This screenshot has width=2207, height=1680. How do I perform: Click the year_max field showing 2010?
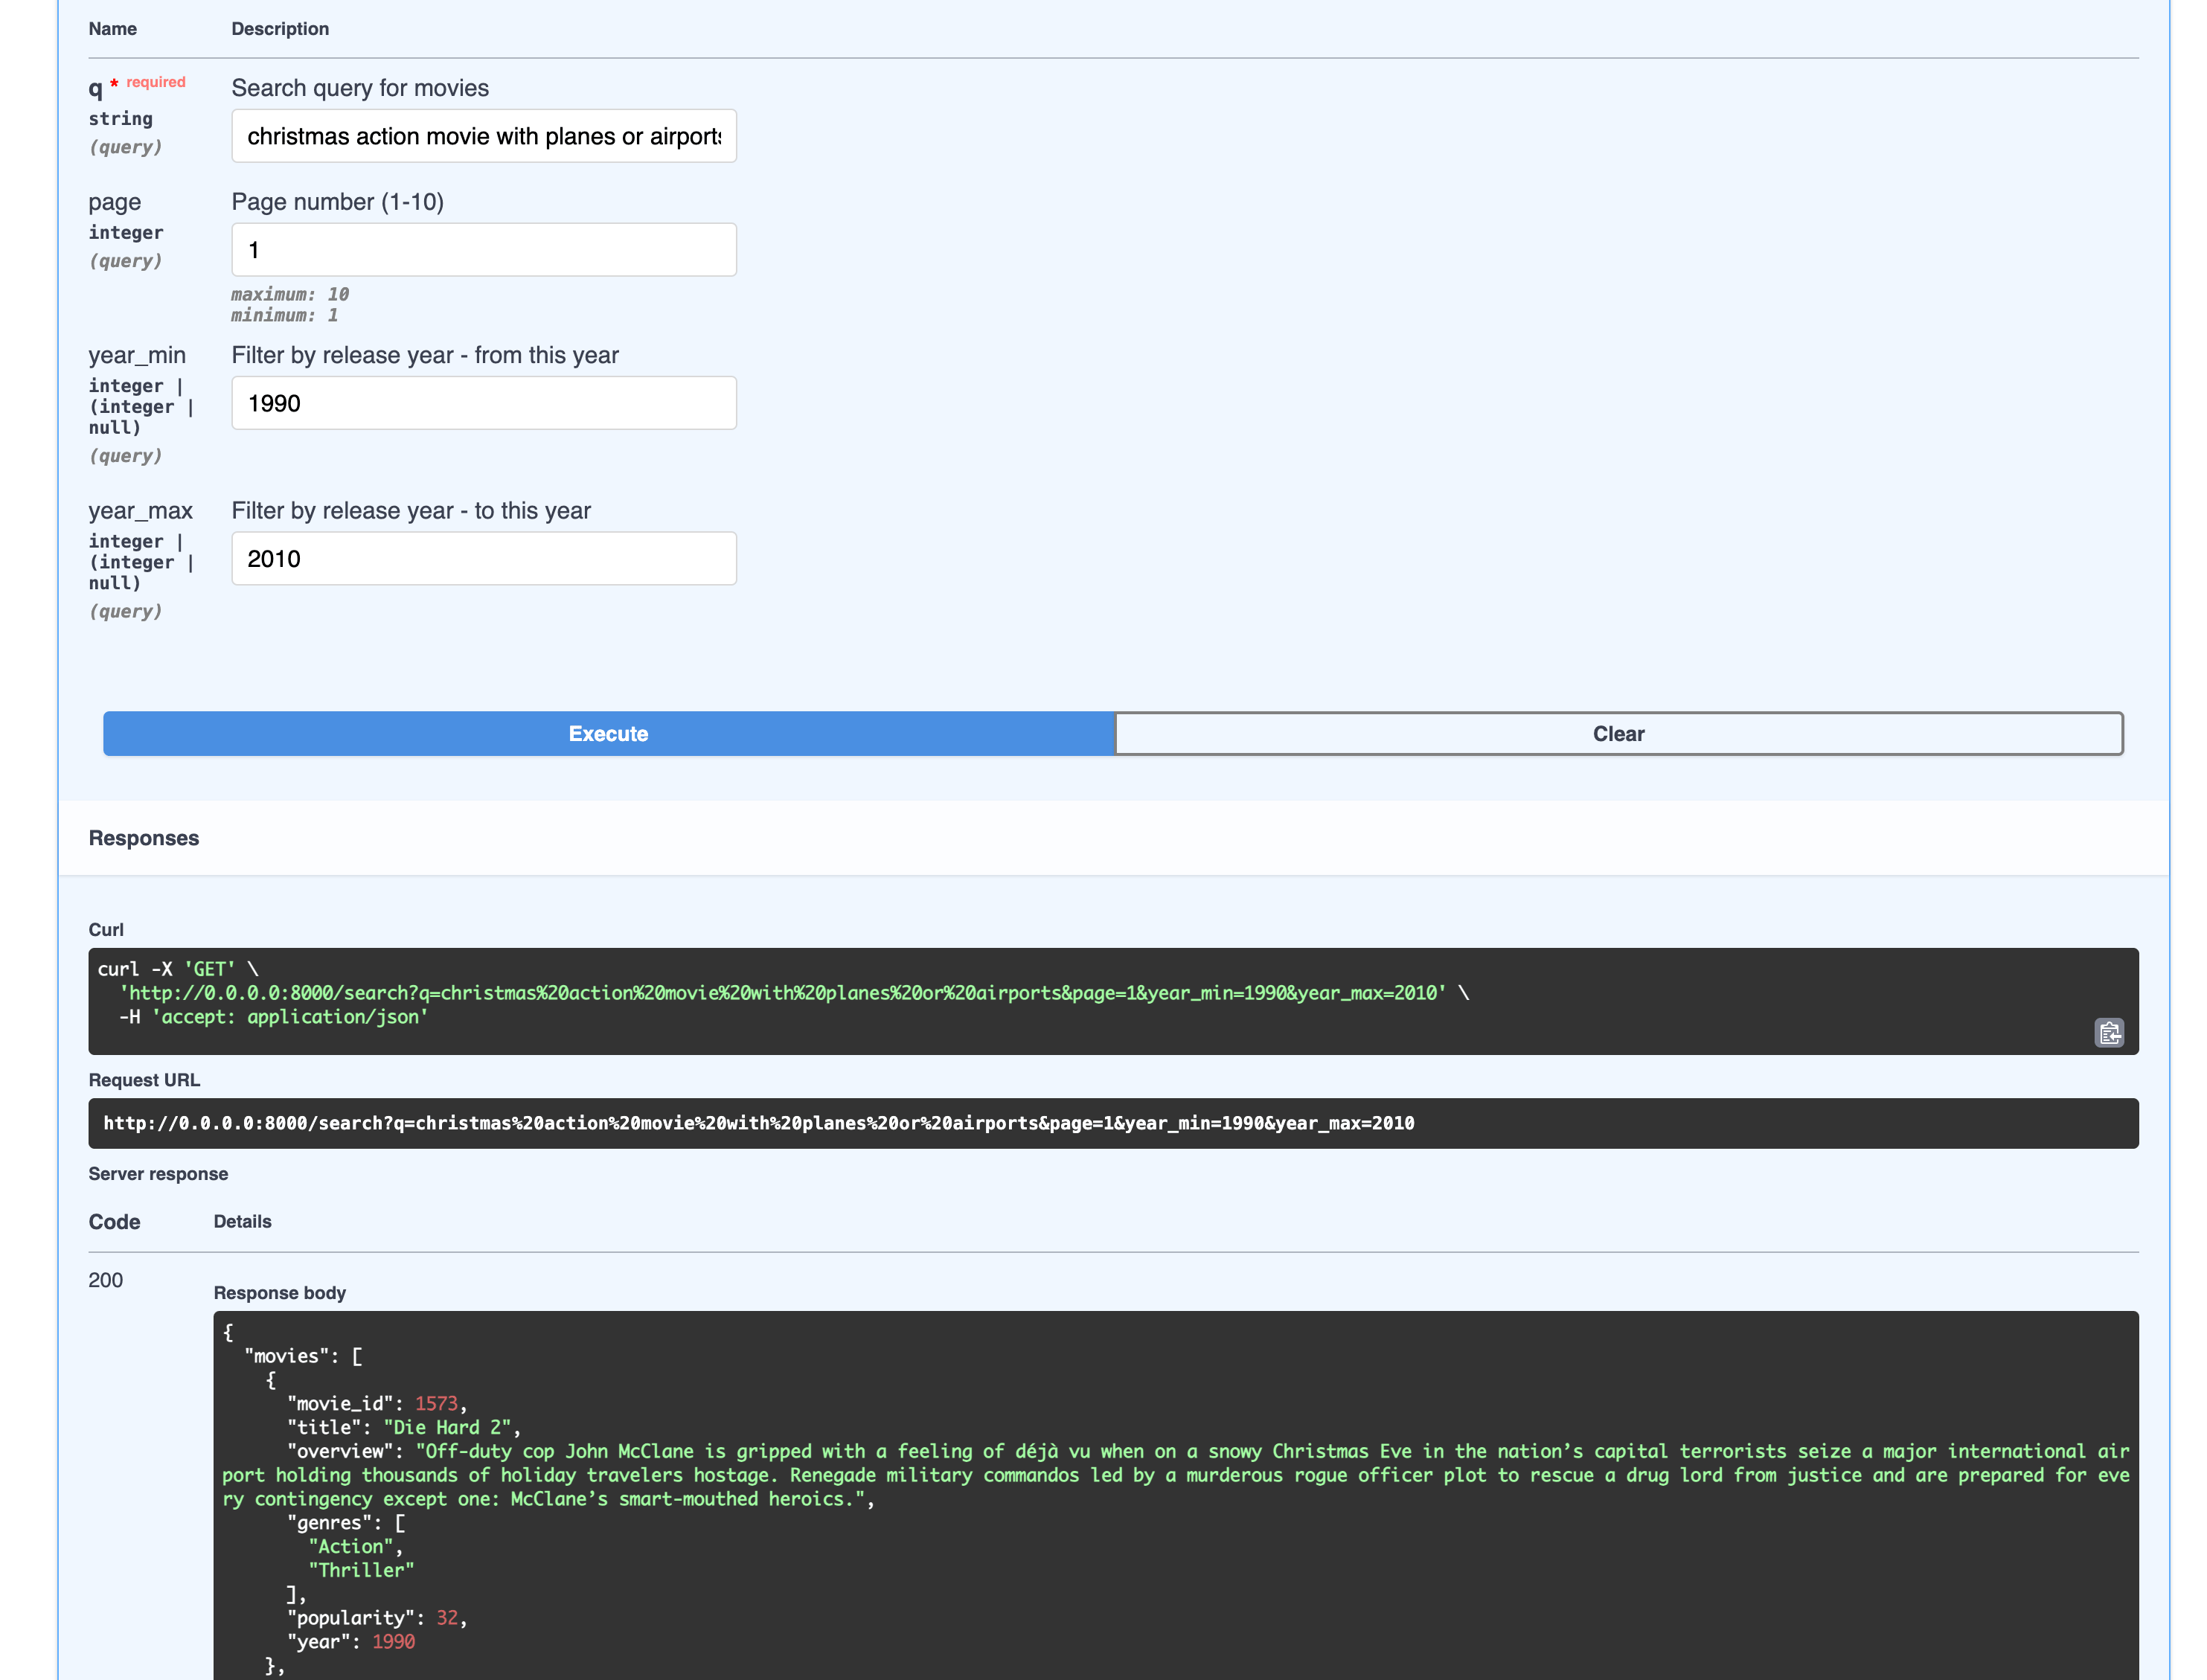[484, 557]
